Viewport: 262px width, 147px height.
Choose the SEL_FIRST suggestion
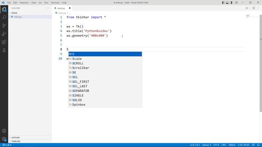[105, 82]
